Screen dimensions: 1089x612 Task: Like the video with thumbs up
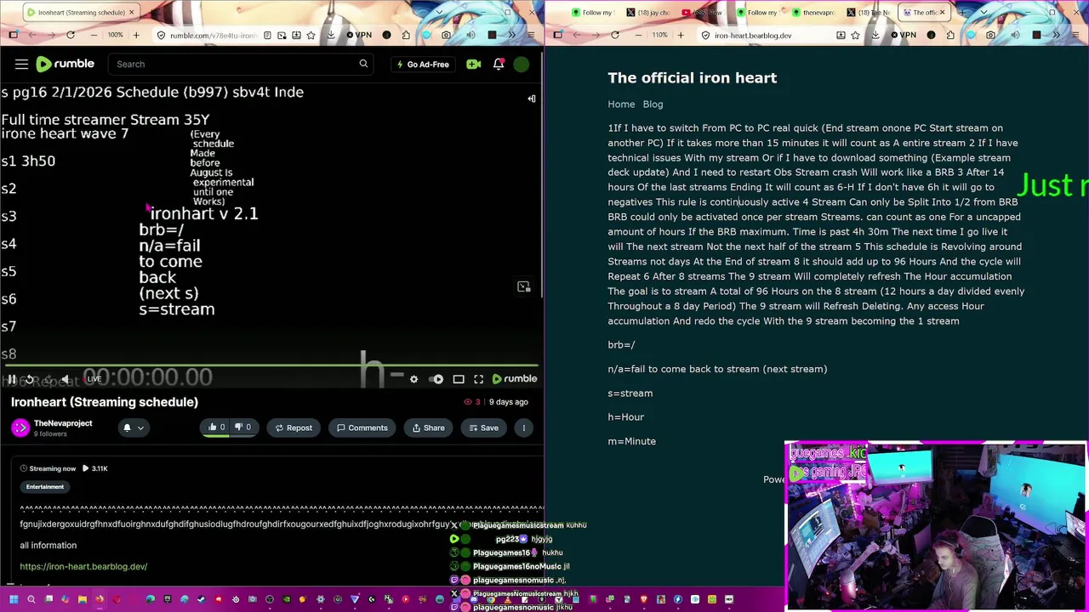(216, 428)
